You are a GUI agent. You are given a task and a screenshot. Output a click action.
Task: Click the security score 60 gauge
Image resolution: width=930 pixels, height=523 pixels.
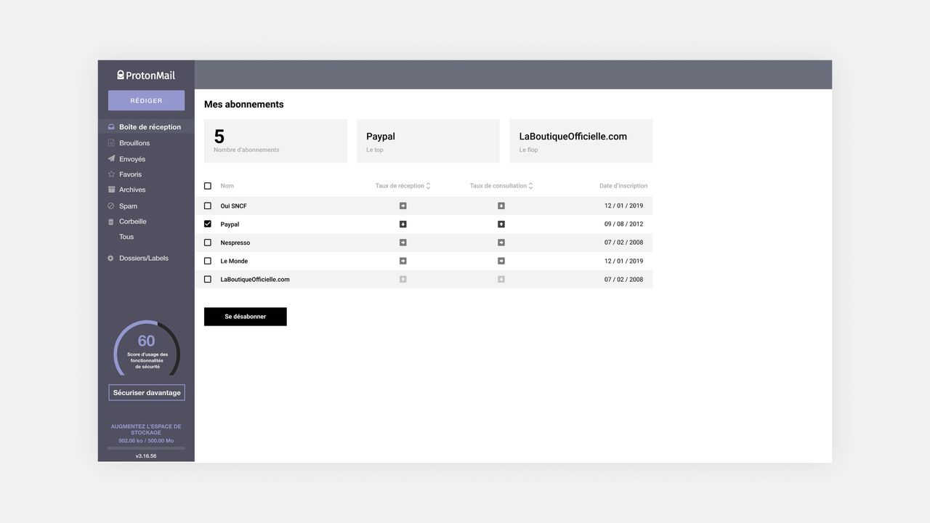(147, 349)
